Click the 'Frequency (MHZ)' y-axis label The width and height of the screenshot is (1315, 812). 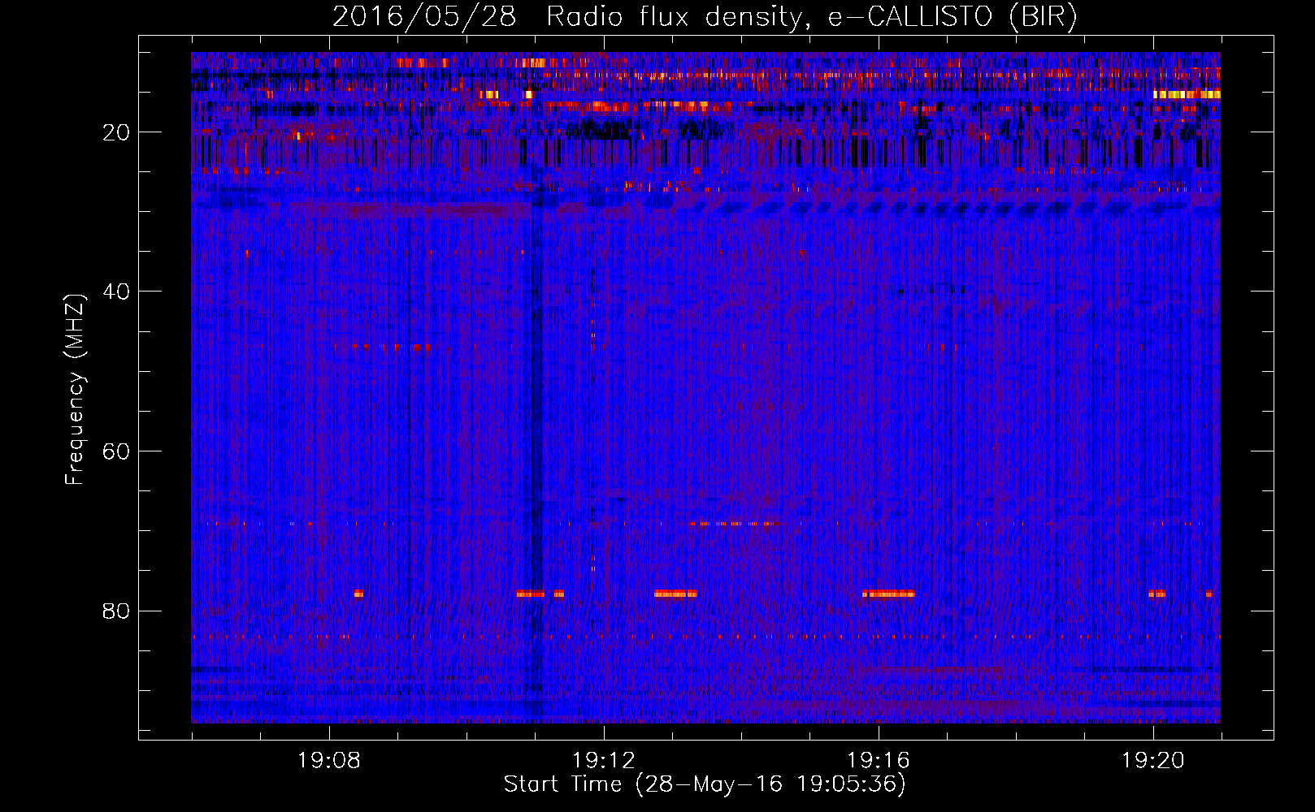pyautogui.click(x=75, y=390)
